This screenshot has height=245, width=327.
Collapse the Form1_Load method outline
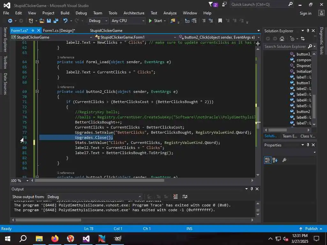pos(37,62)
